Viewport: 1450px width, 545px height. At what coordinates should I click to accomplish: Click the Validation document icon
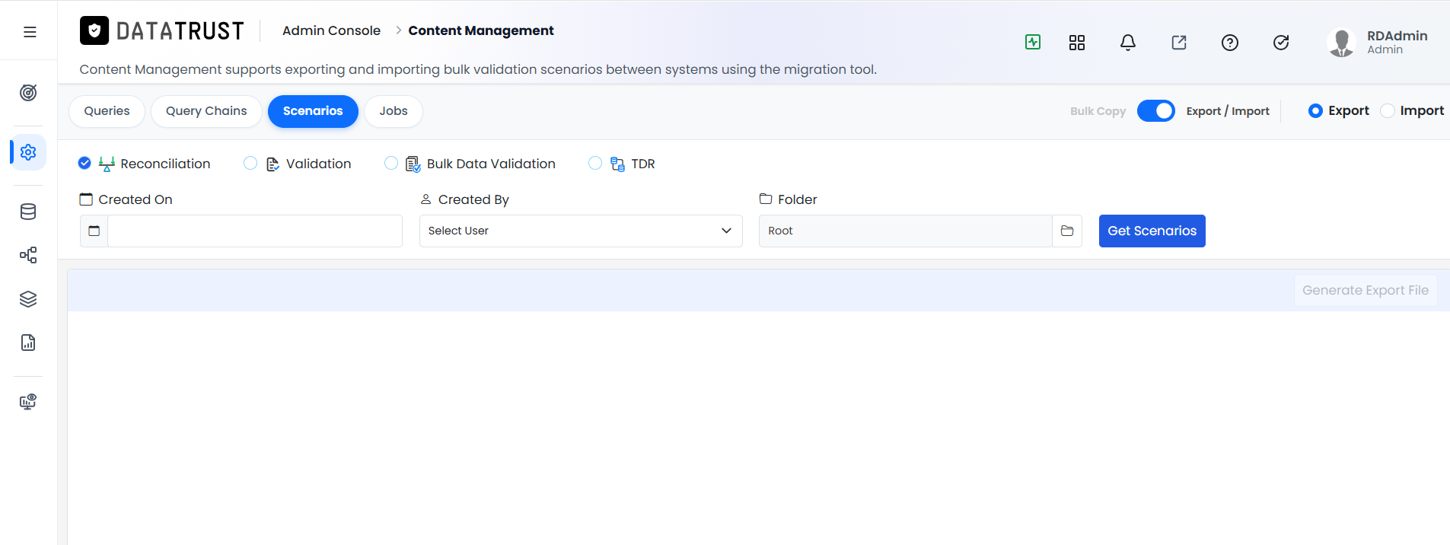pos(272,164)
